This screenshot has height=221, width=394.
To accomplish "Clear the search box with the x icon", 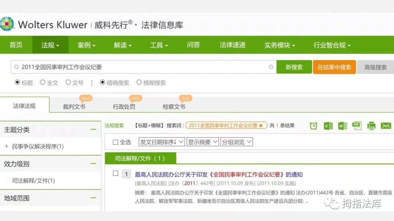I will [271, 67].
